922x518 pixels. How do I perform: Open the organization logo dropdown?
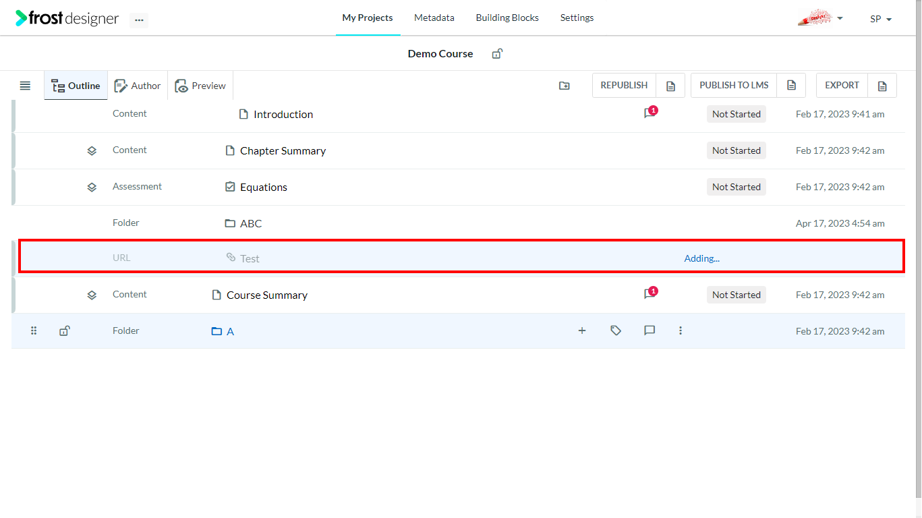820,18
